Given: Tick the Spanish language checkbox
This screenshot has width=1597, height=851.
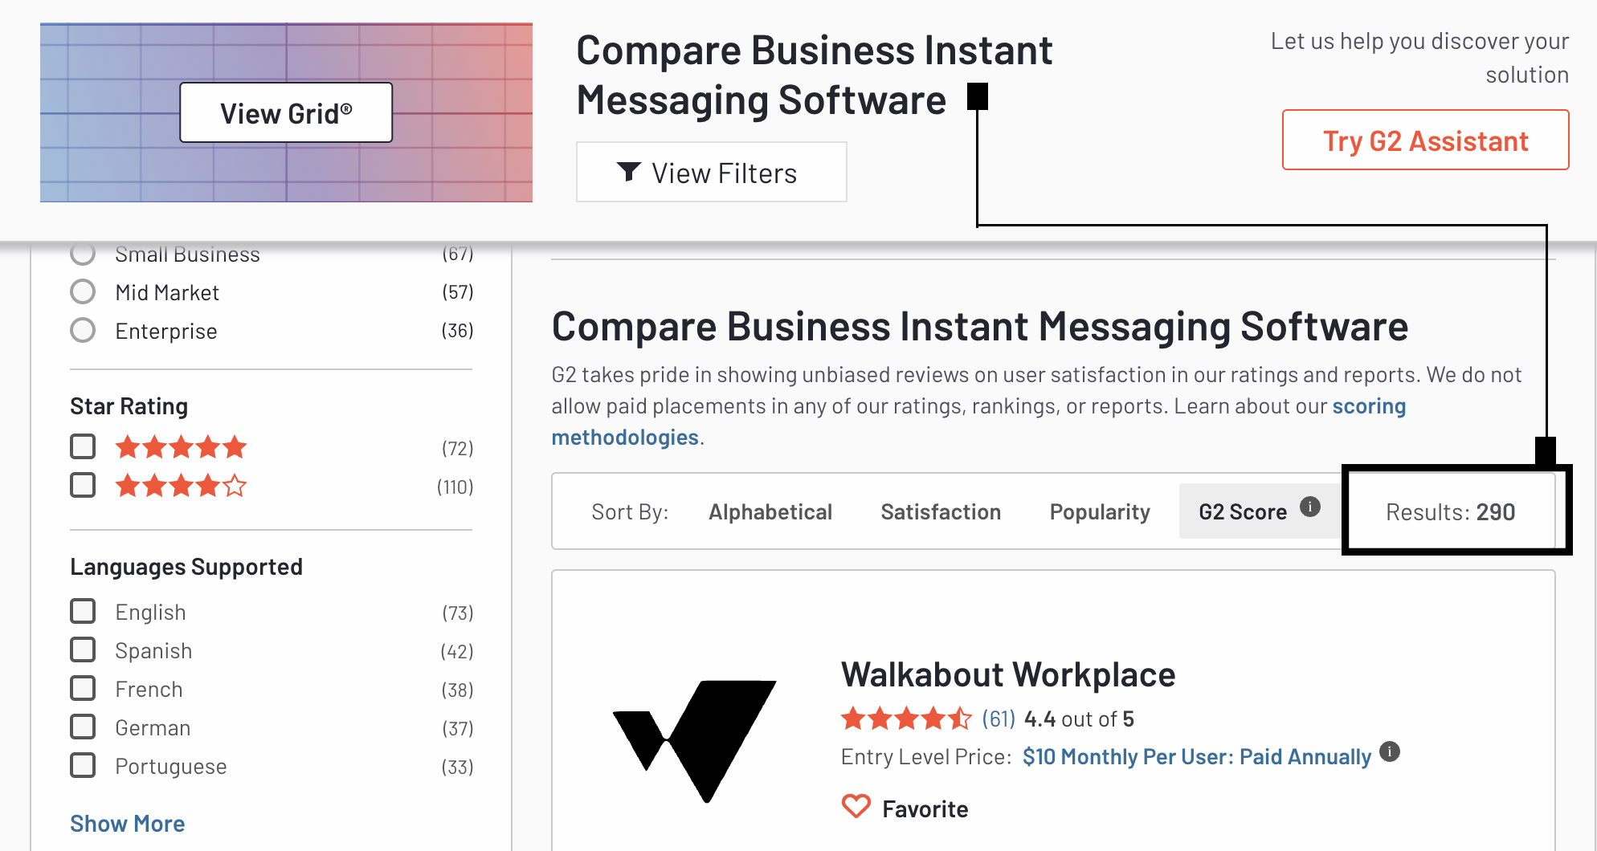Looking at the screenshot, I should tap(83, 649).
